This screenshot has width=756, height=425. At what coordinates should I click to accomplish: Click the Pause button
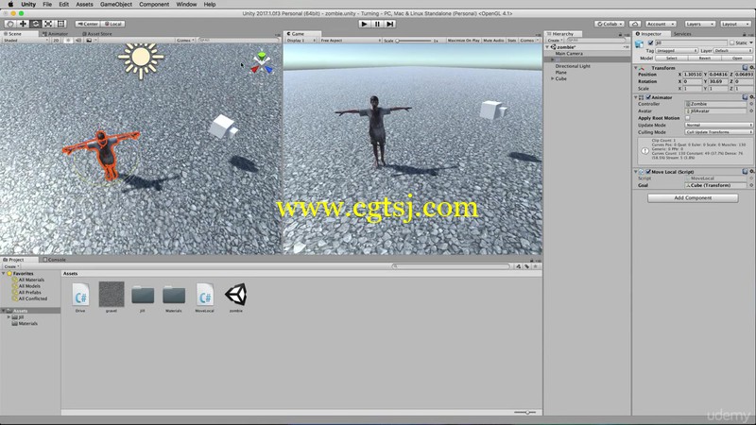(377, 24)
